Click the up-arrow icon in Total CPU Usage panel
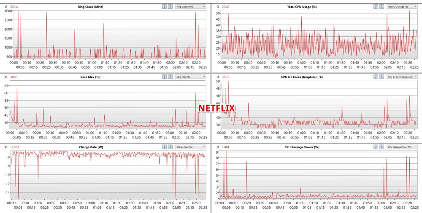Viewport: 422px width, 213px height. coord(376,7)
